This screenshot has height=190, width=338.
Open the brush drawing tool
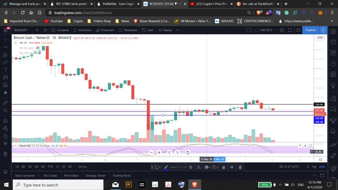(5, 62)
